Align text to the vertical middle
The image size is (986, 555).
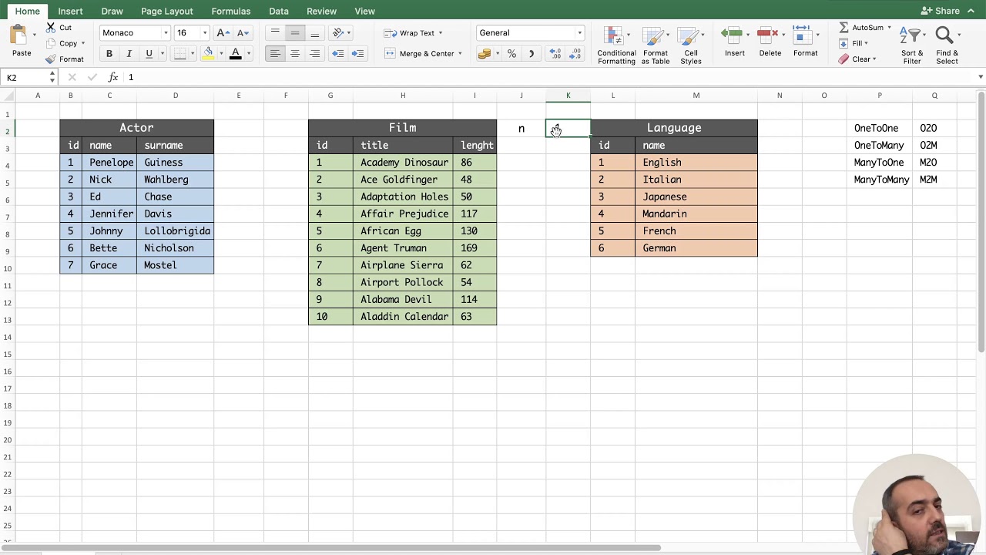click(x=295, y=32)
